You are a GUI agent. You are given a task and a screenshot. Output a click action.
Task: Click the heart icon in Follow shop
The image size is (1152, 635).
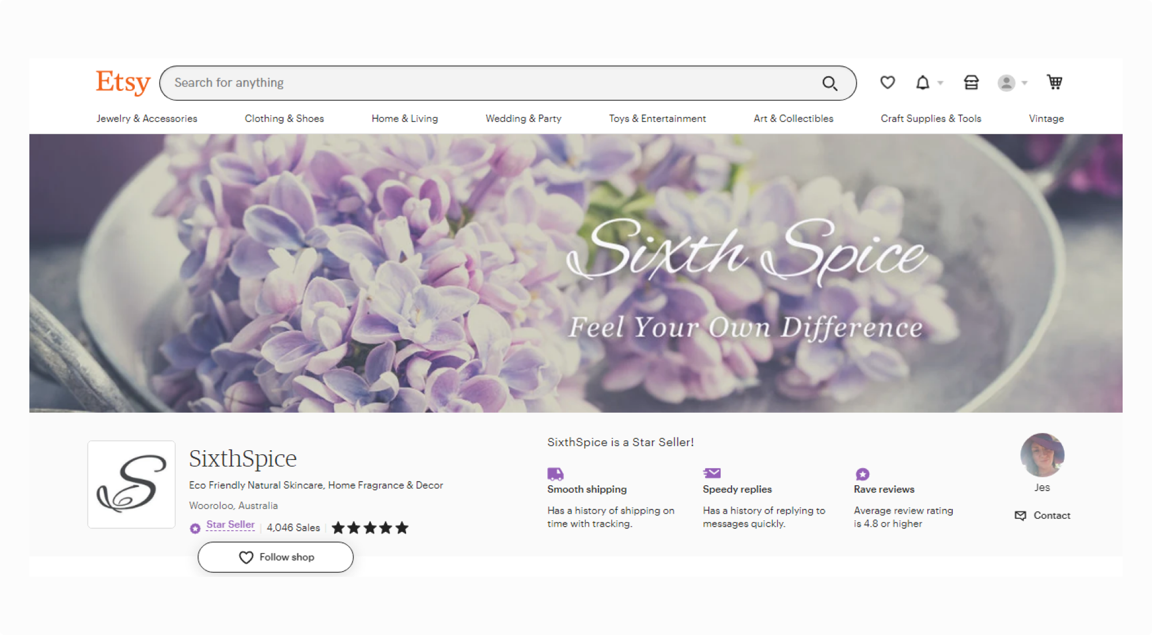click(246, 557)
